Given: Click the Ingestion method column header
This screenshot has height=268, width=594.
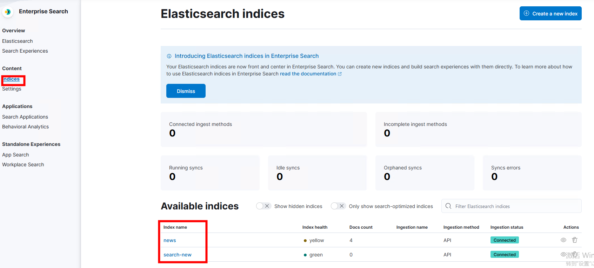Looking at the screenshot, I should click(x=461, y=227).
